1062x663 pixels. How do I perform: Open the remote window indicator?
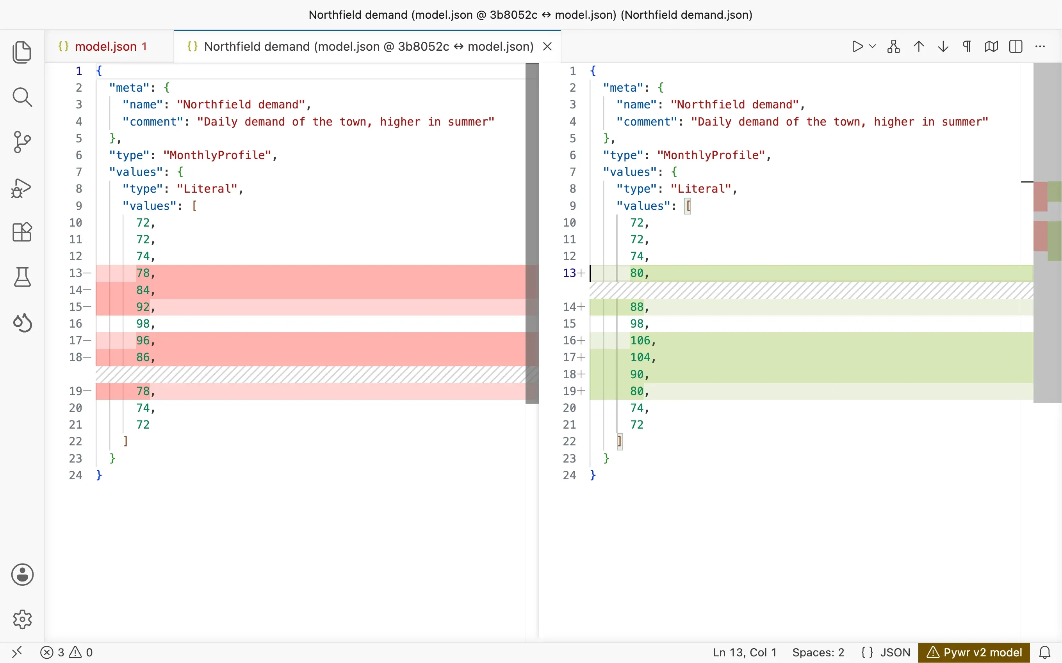(x=17, y=652)
